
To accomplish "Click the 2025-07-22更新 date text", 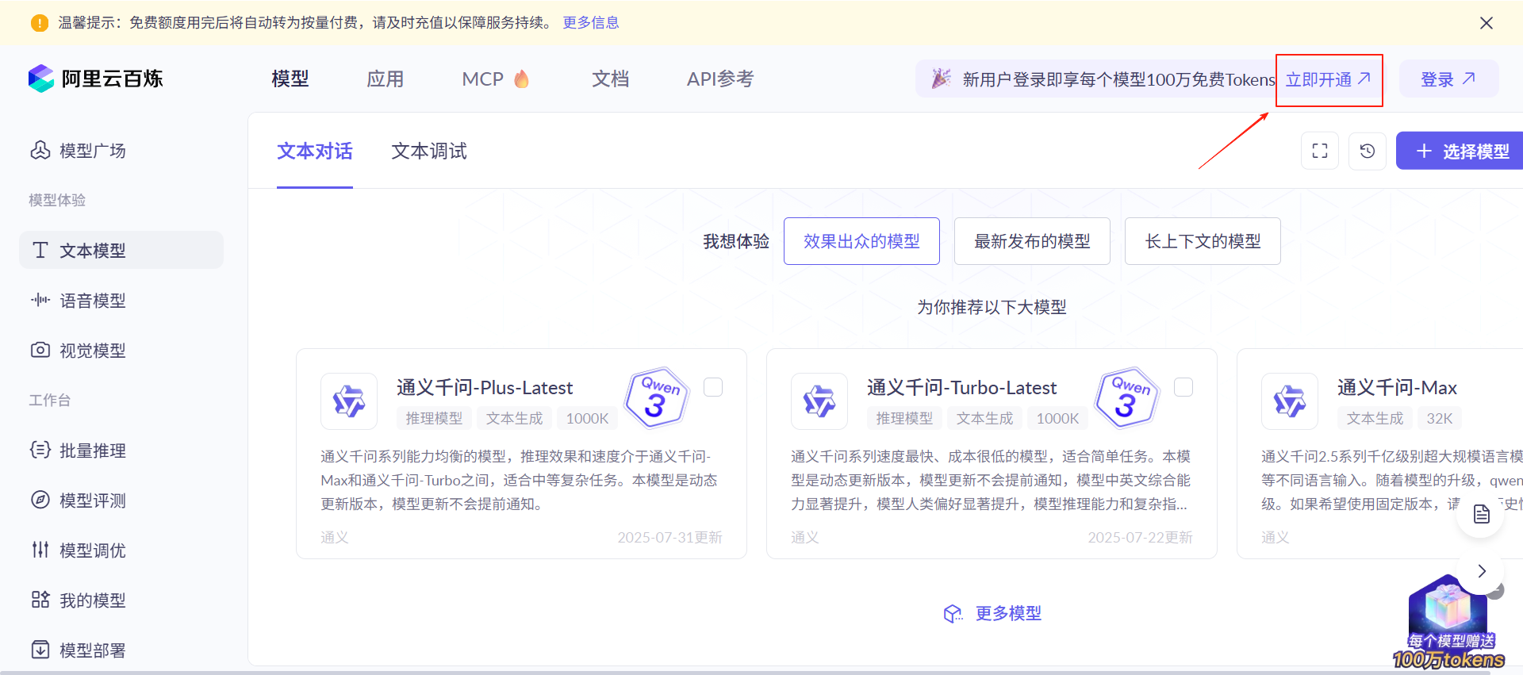I will click(1140, 537).
